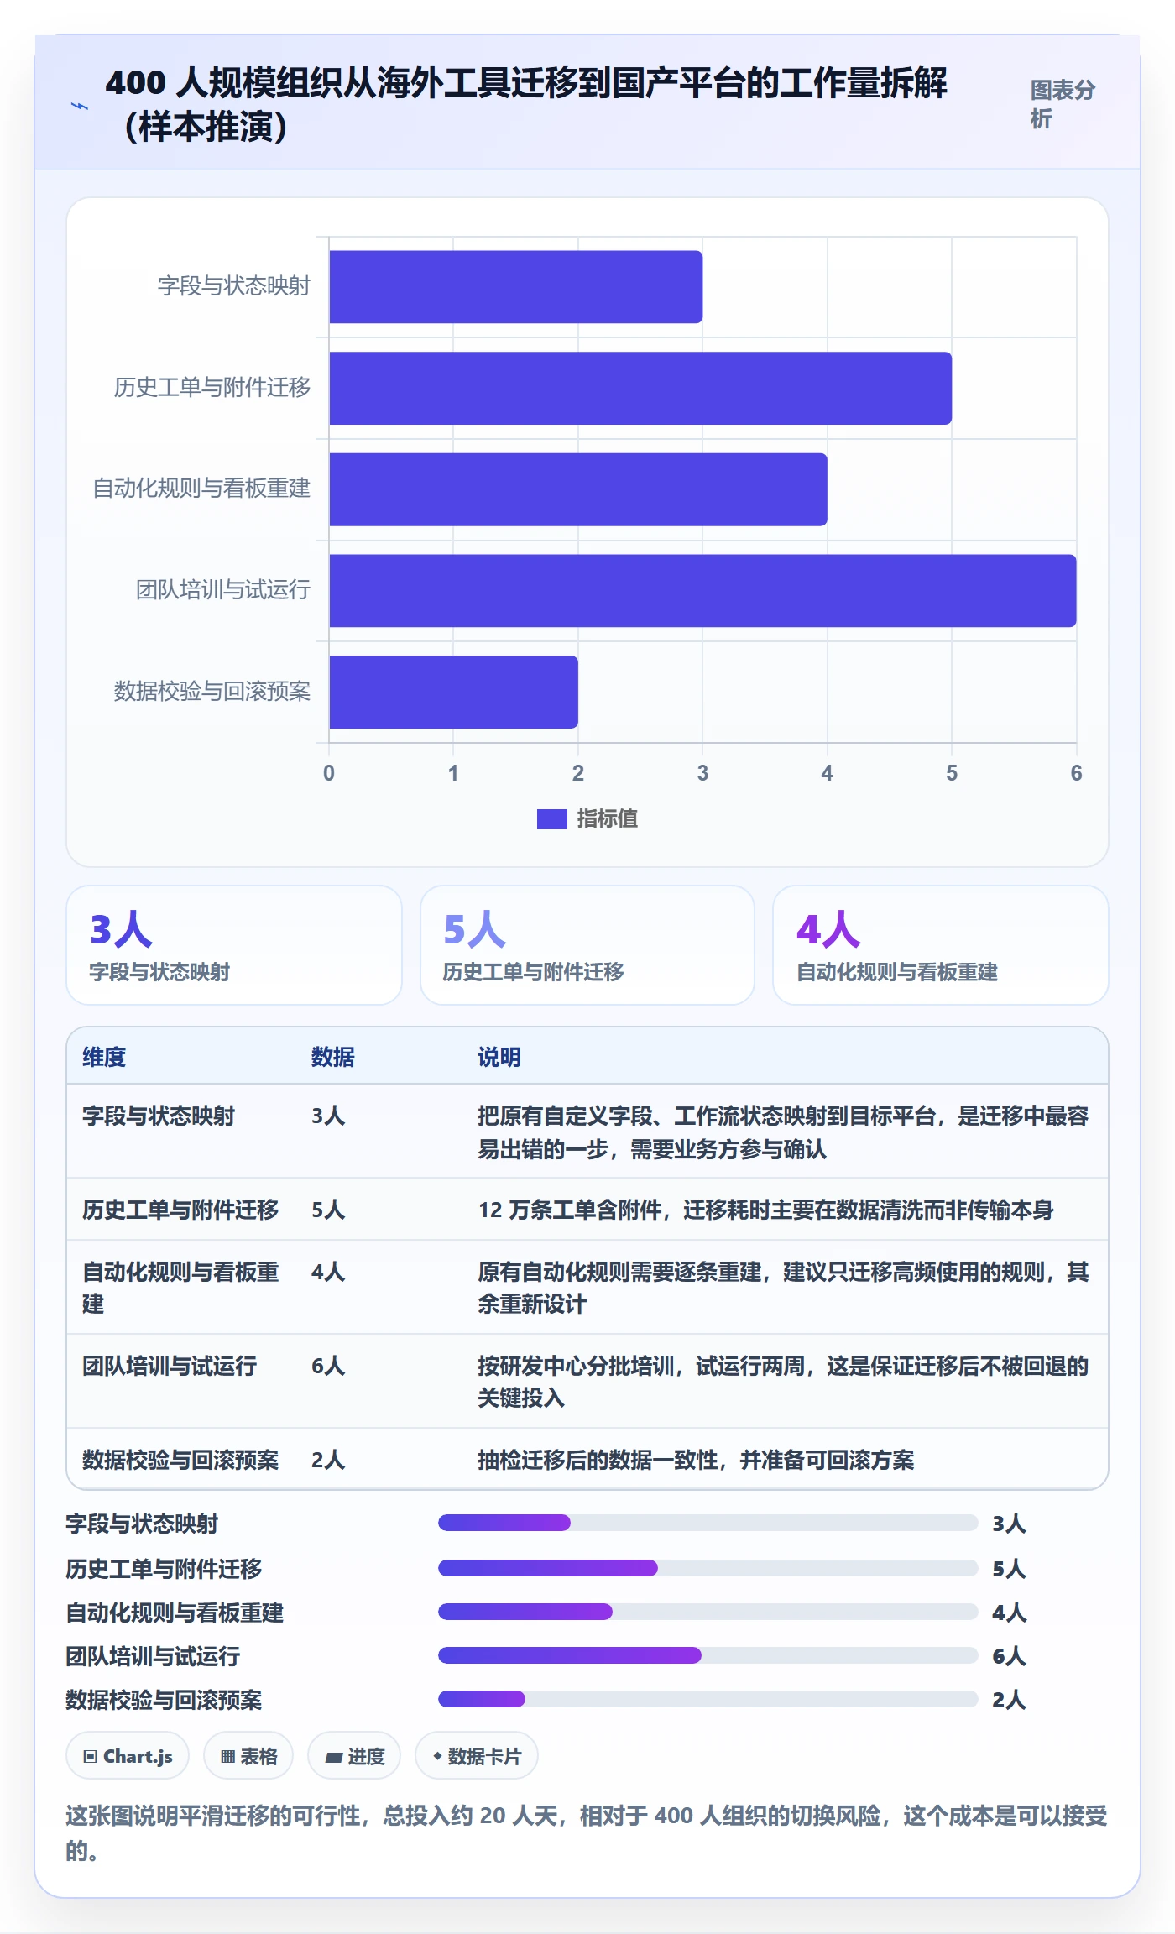Click the 字段与状态映射 progress bar
The image size is (1175, 1934).
(708, 1523)
